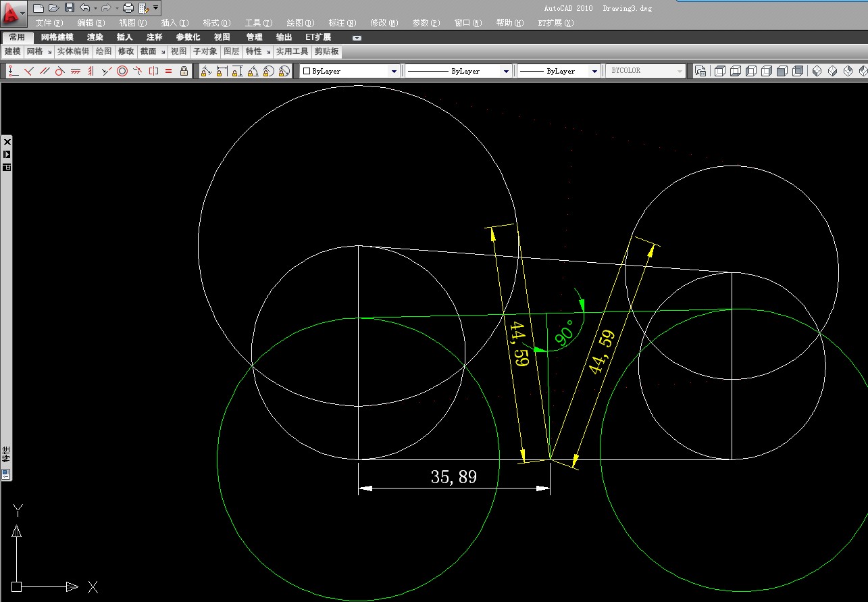The image size is (868, 602).
Task: Open the quick access toolbar customize dropdown
Action: pos(156,8)
